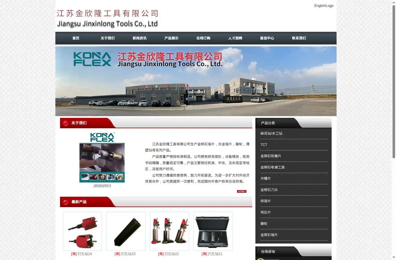396x260 pixels.
Task: Click the 打孔钻23 product title link
Action: [128, 254]
